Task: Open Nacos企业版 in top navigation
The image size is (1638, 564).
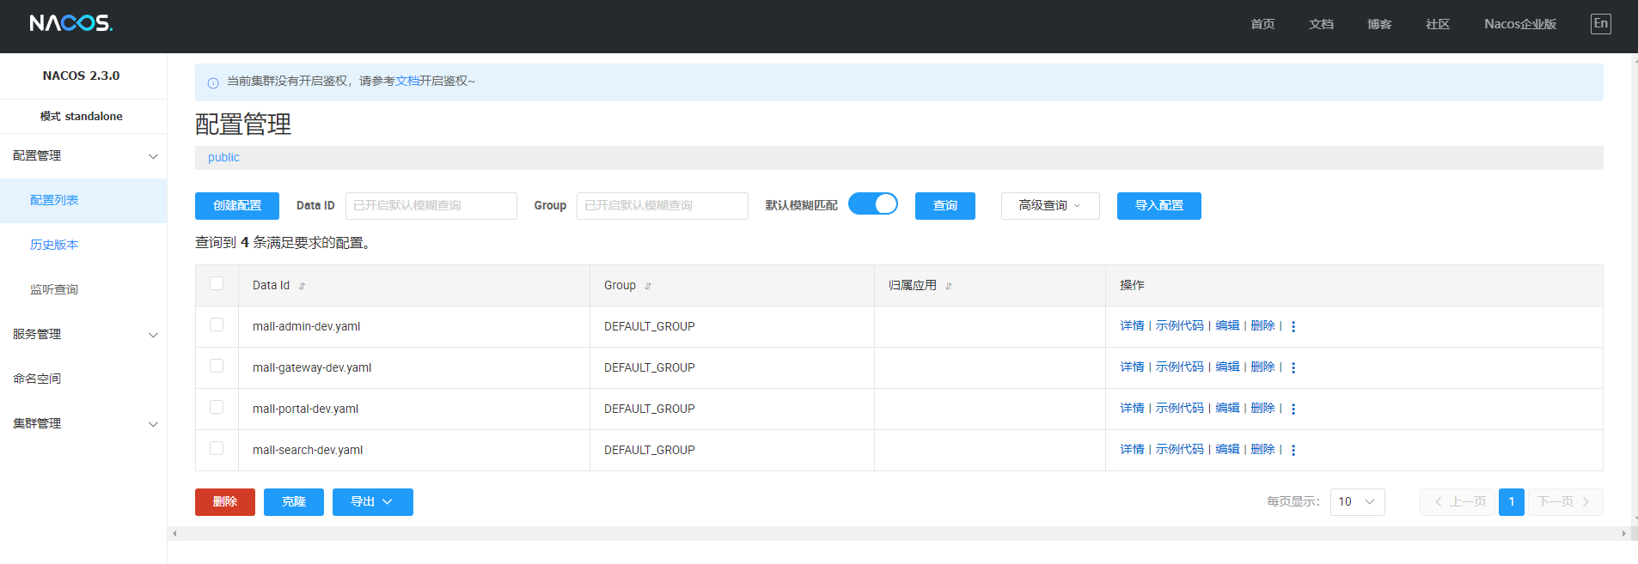Action: click(1520, 24)
